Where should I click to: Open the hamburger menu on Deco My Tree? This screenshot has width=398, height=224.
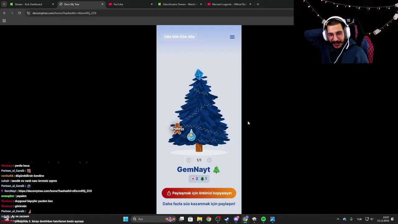[232, 37]
